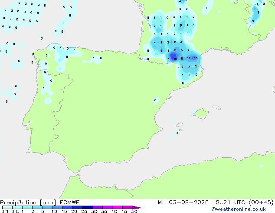The image size is (275, 213).
Task: Click the legend label 10
Action: (x=54, y=211)
